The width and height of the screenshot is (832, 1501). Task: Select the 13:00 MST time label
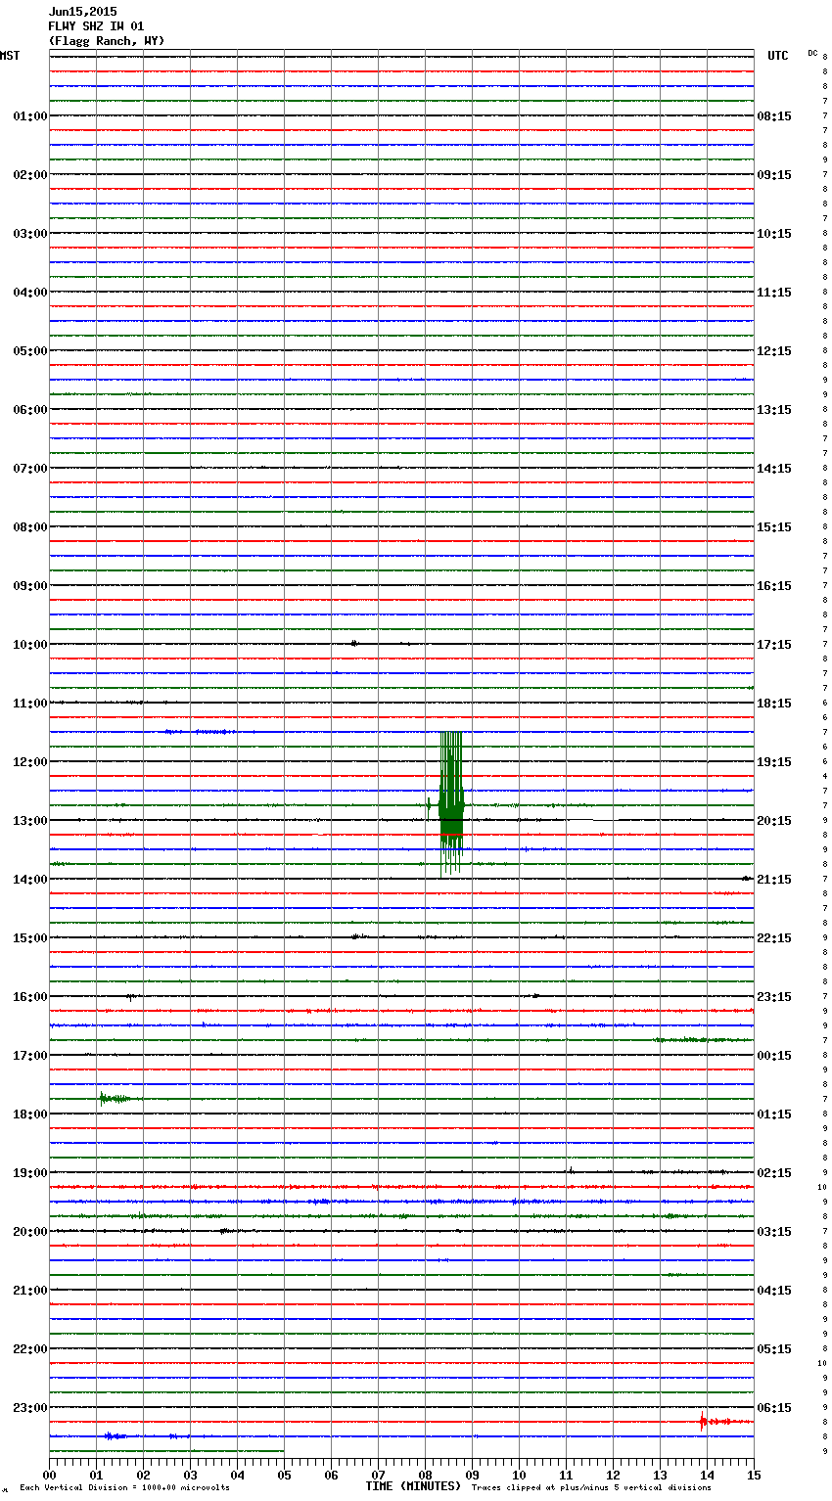point(29,821)
